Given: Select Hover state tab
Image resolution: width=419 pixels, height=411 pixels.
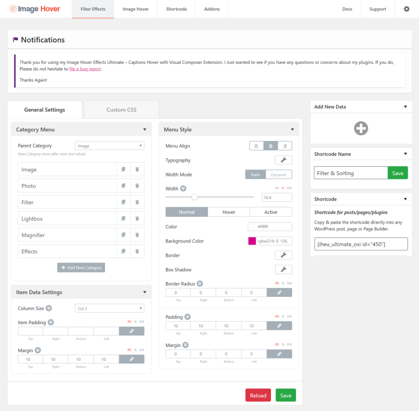Looking at the screenshot, I should click(229, 212).
